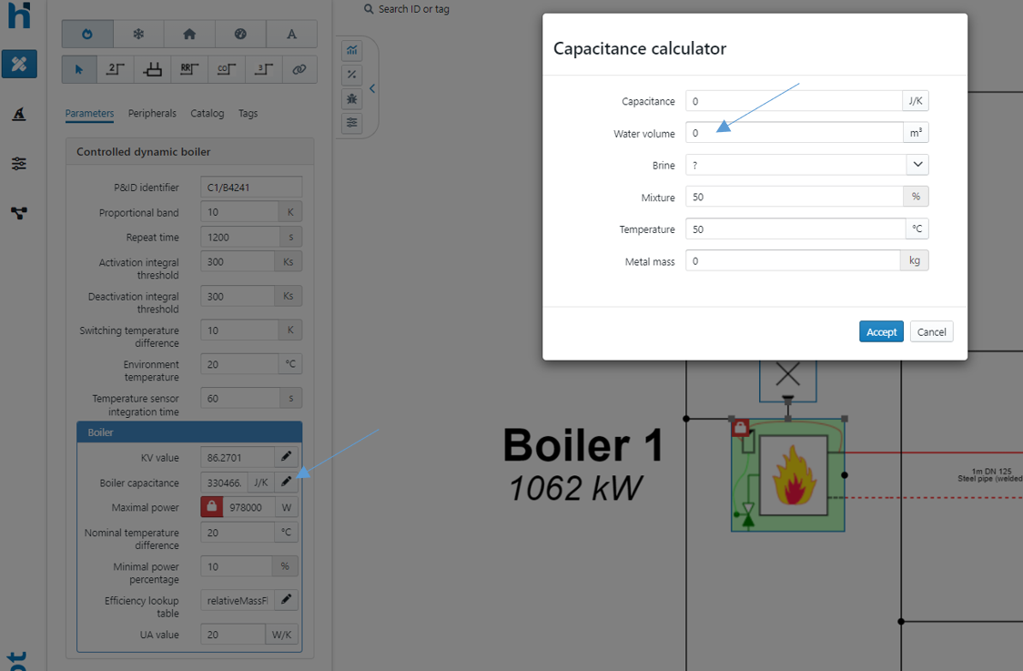Click the Metal mass input field

[x=792, y=261]
